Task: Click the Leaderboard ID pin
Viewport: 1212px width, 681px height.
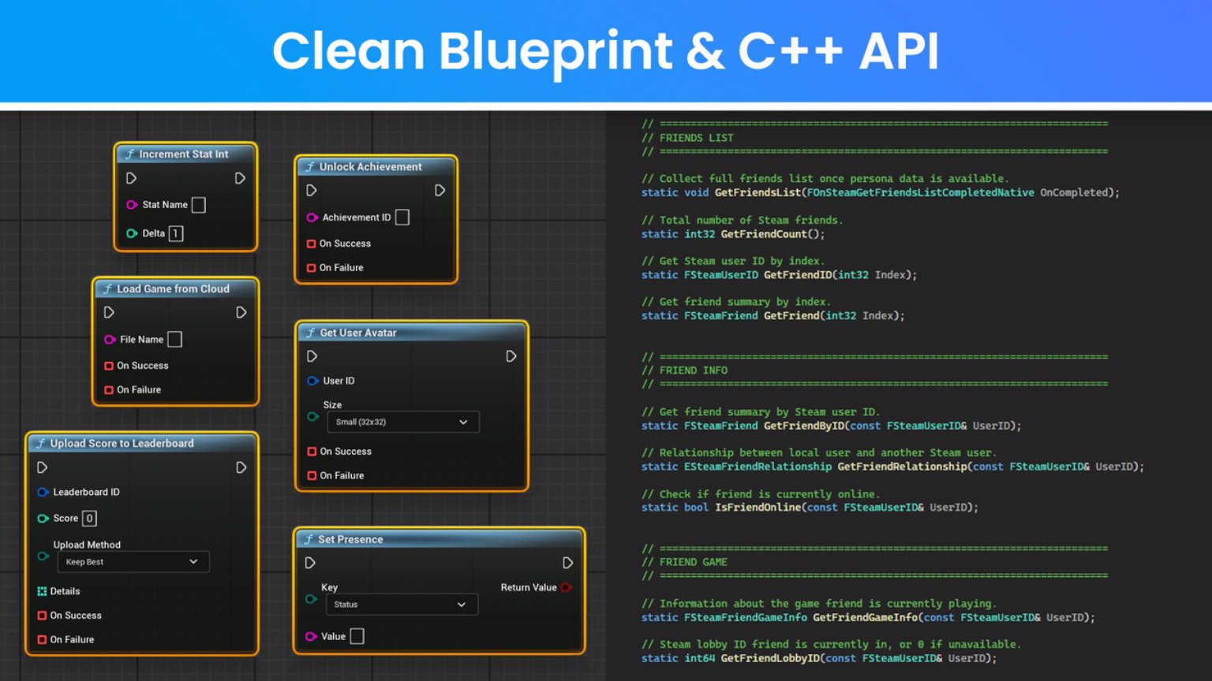Action: [x=43, y=492]
